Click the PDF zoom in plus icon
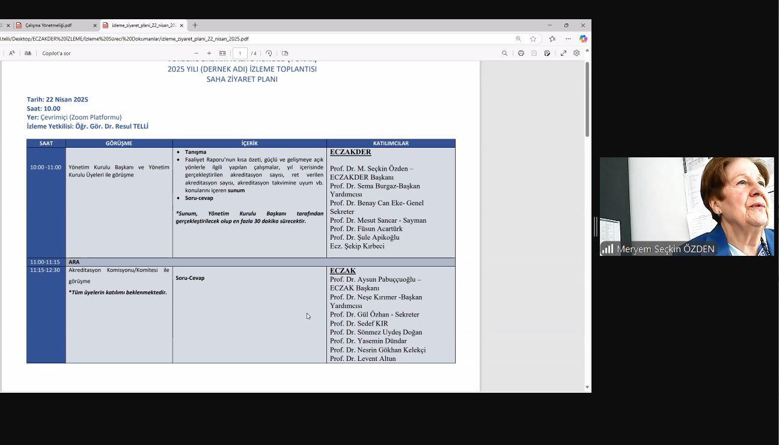This screenshot has height=445, width=779. point(209,53)
